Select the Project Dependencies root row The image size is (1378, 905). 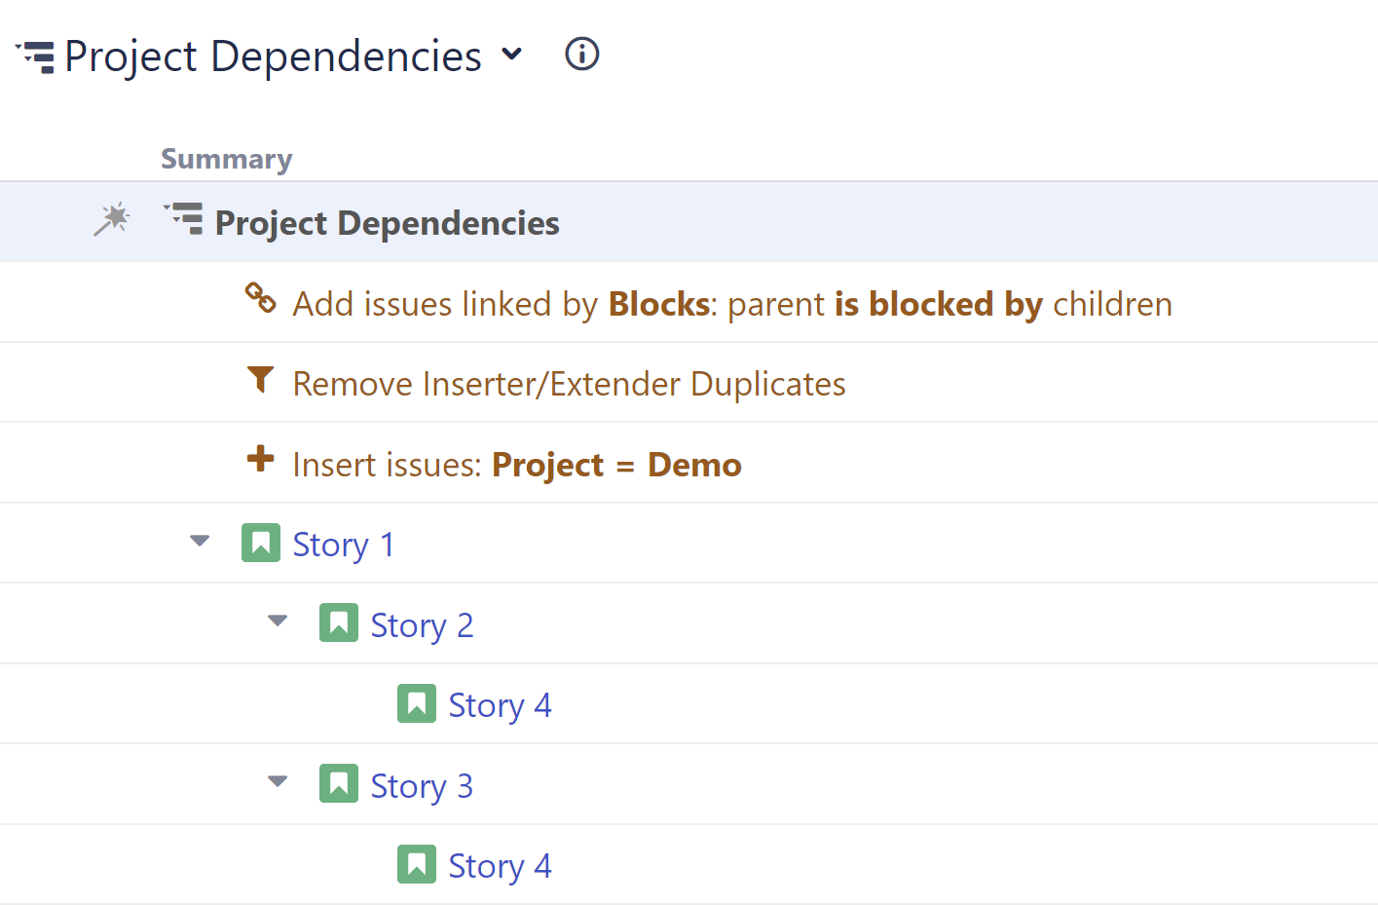pos(387,222)
